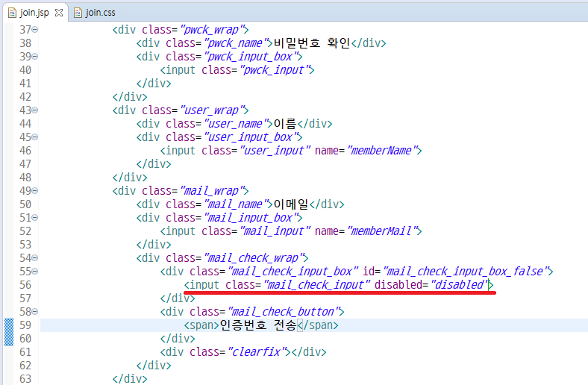
Task: Collapse the code fold at line 45
Action: click(35, 137)
